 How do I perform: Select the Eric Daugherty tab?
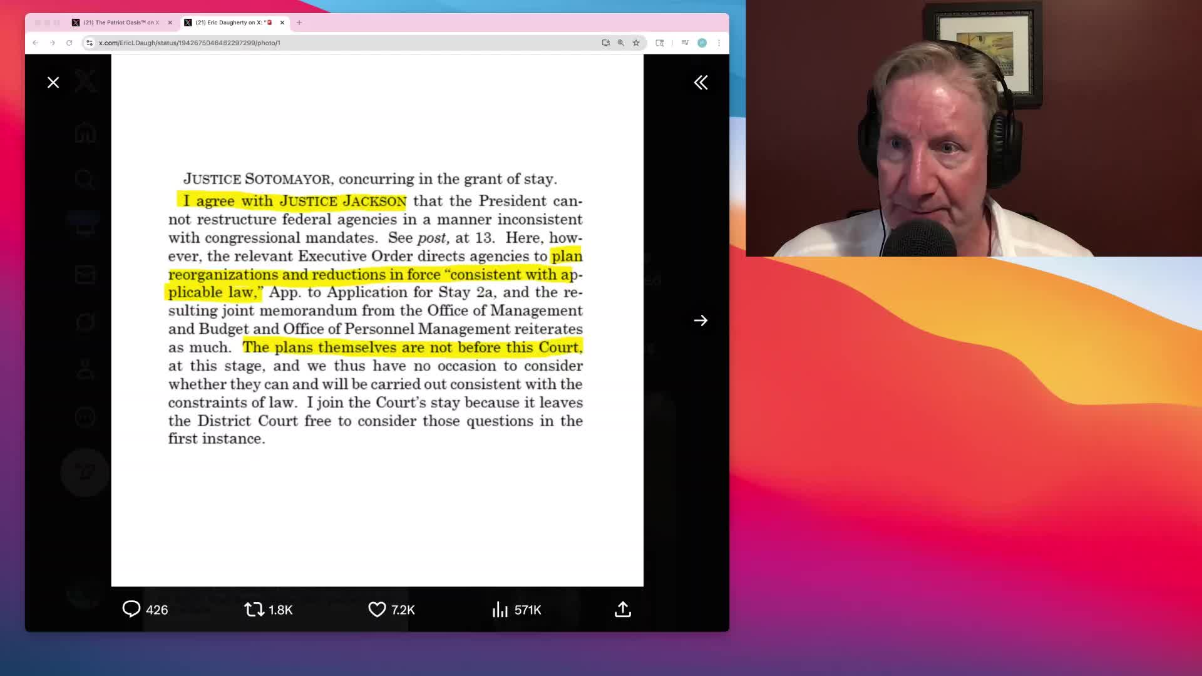click(x=232, y=23)
